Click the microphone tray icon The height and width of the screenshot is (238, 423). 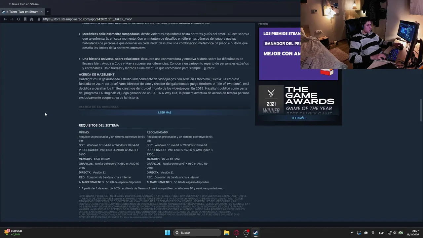click(x=373, y=233)
